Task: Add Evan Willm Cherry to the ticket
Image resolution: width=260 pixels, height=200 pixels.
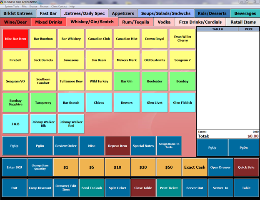Action: pyautogui.click(x=182, y=39)
